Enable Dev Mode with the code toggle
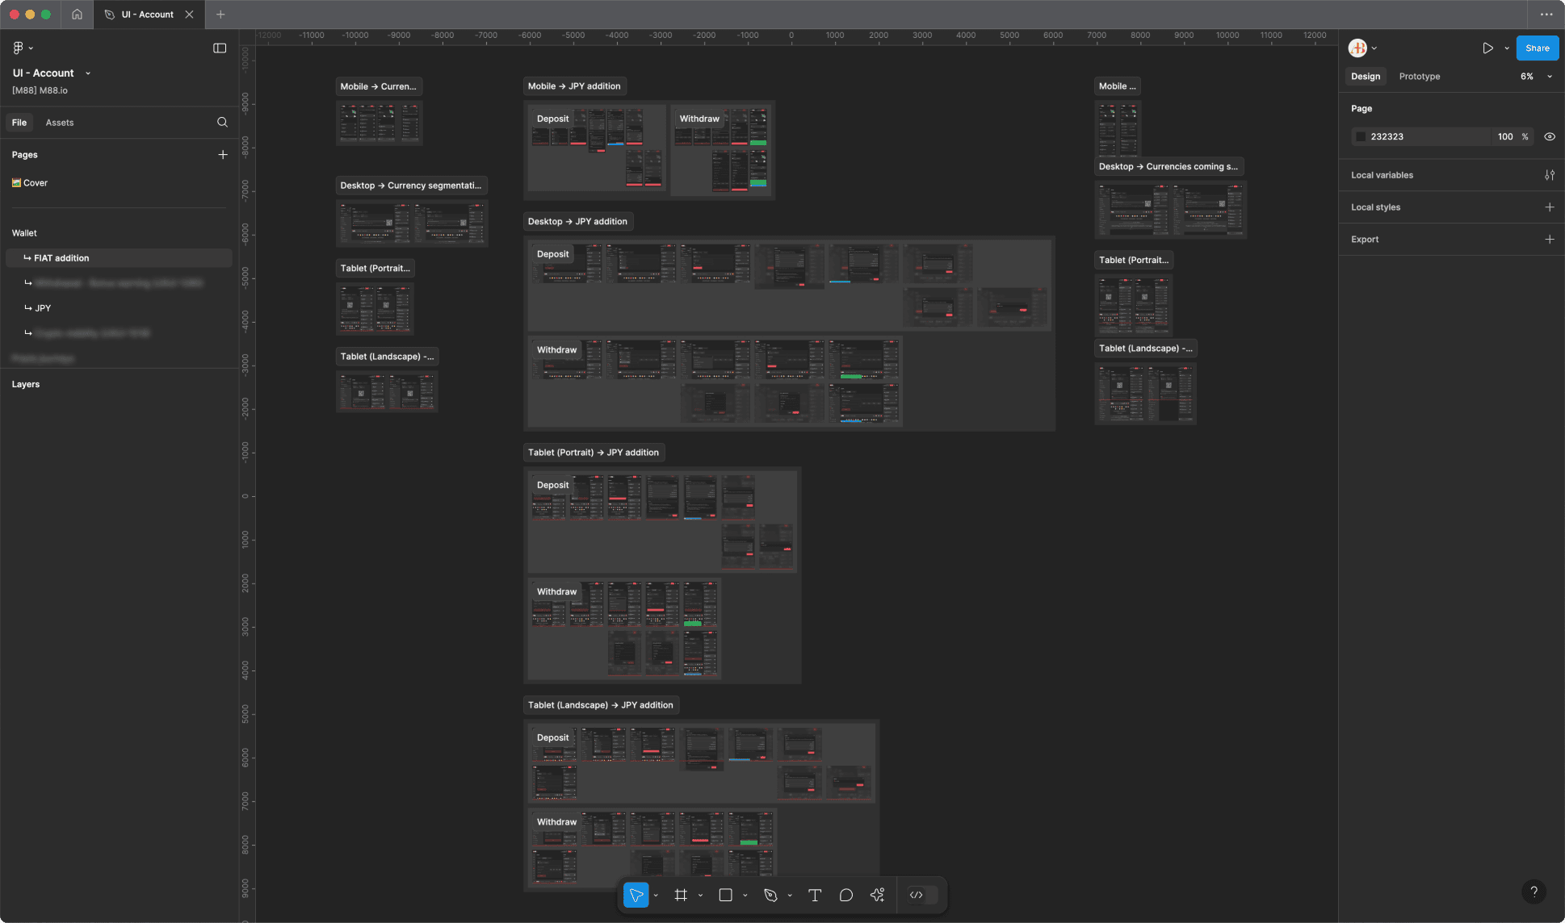 [917, 895]
